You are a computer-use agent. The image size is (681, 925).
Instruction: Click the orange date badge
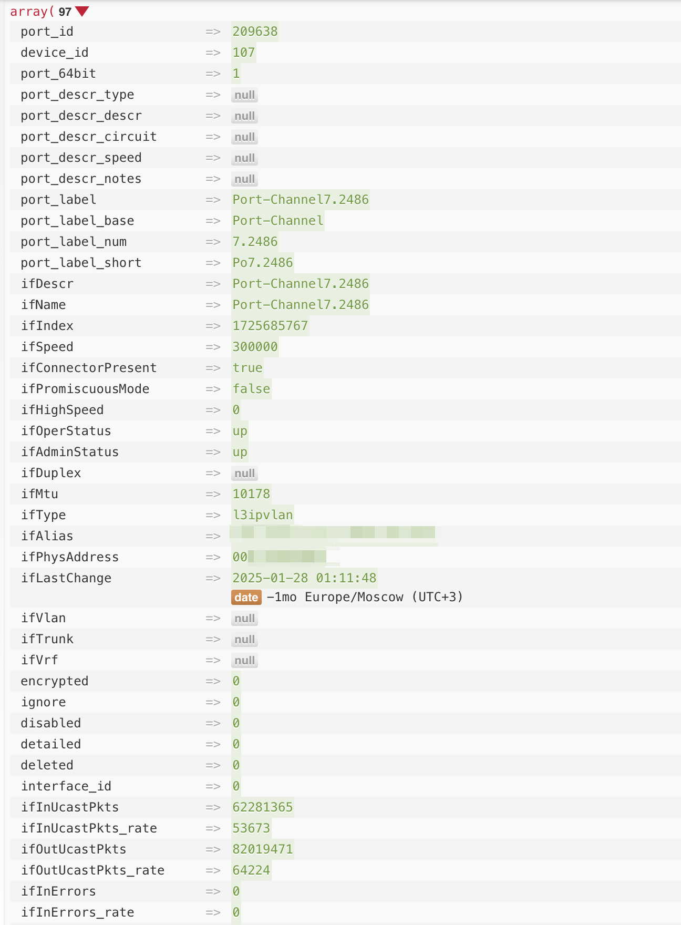(x=246, y=597)
